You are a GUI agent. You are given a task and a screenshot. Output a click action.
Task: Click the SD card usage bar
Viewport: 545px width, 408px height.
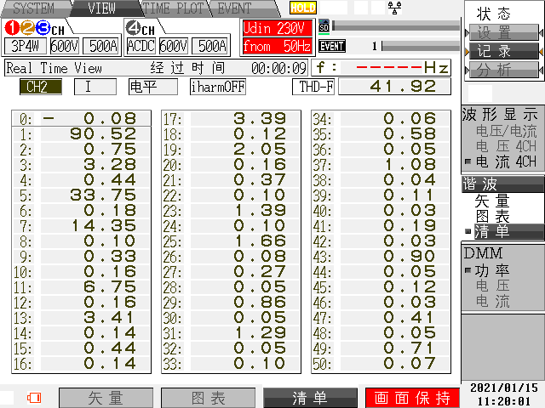tap(396, 25)
